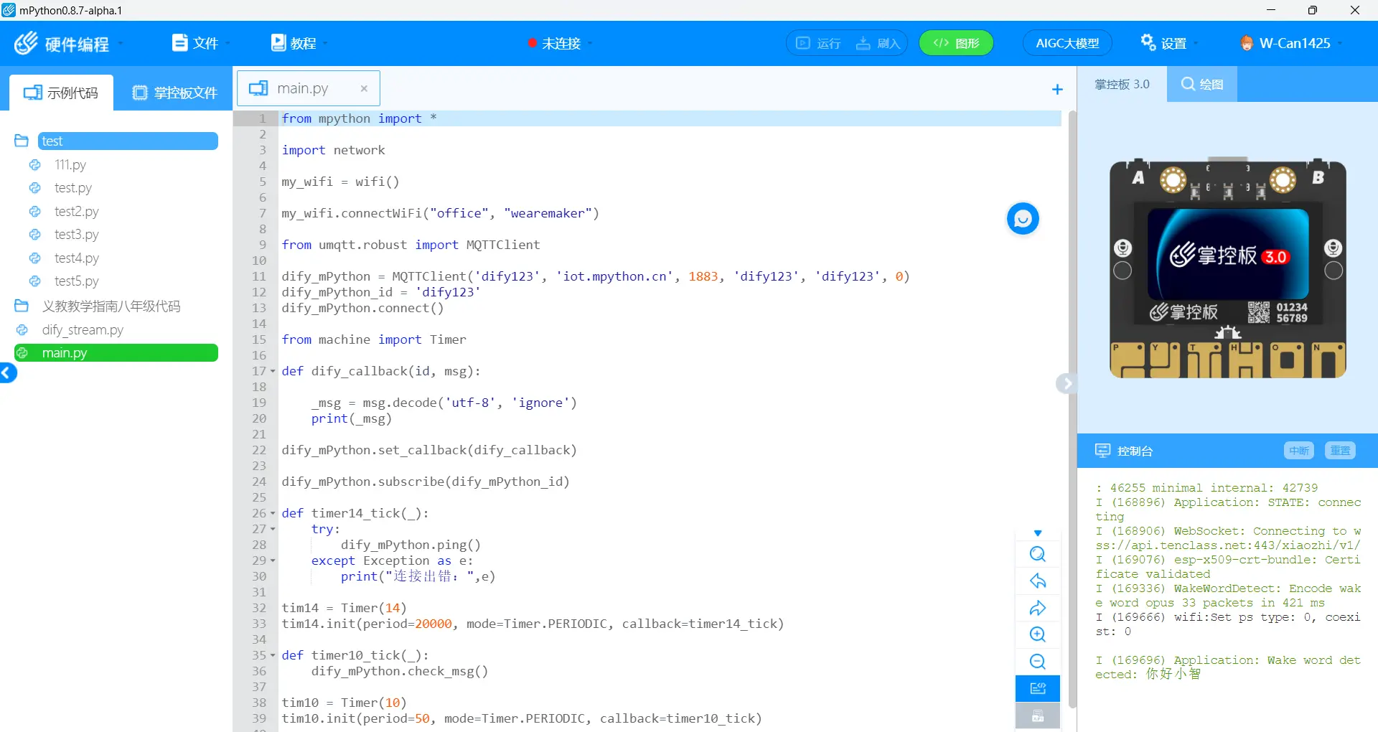
Task: Zoom out the code editor font
Action: coord(1037,662)
